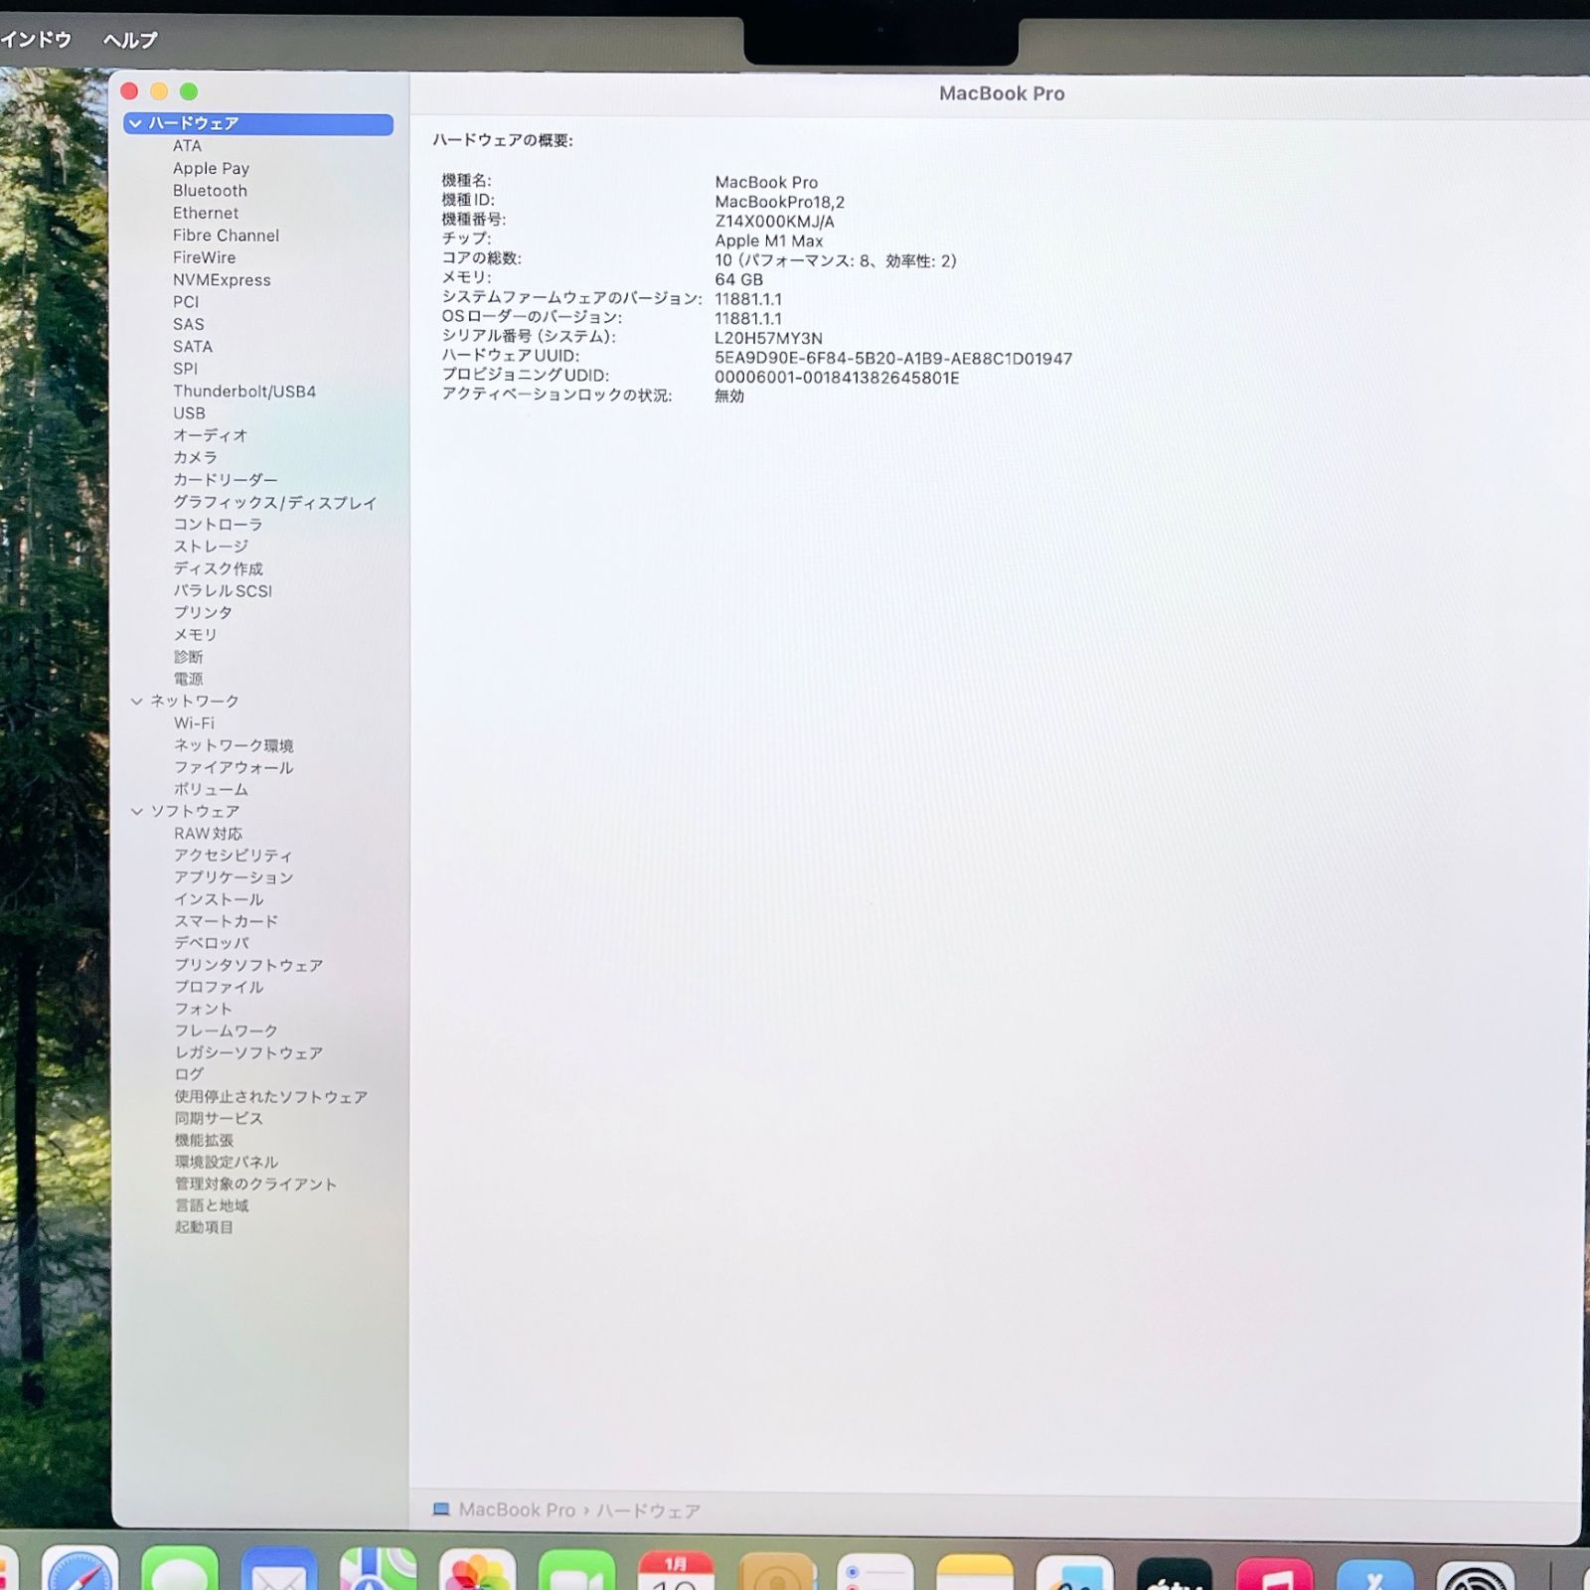Open the ウインドウ menu in the menu bar

(x=36, y=40)
